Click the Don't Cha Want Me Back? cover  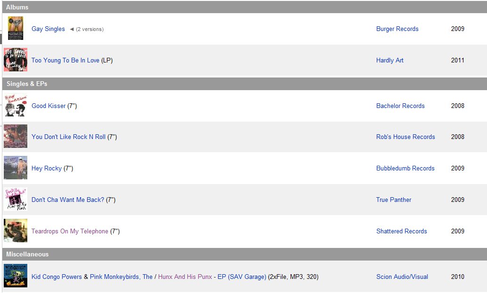tap(15, 200)
